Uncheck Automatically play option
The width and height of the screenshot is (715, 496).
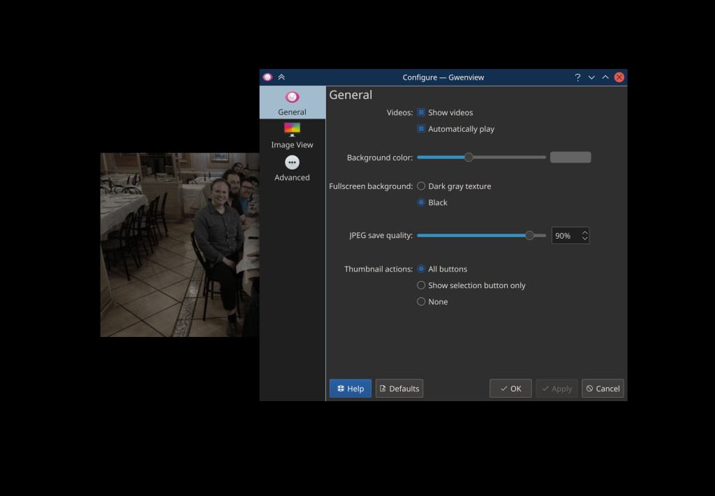(x=421, y=129)
